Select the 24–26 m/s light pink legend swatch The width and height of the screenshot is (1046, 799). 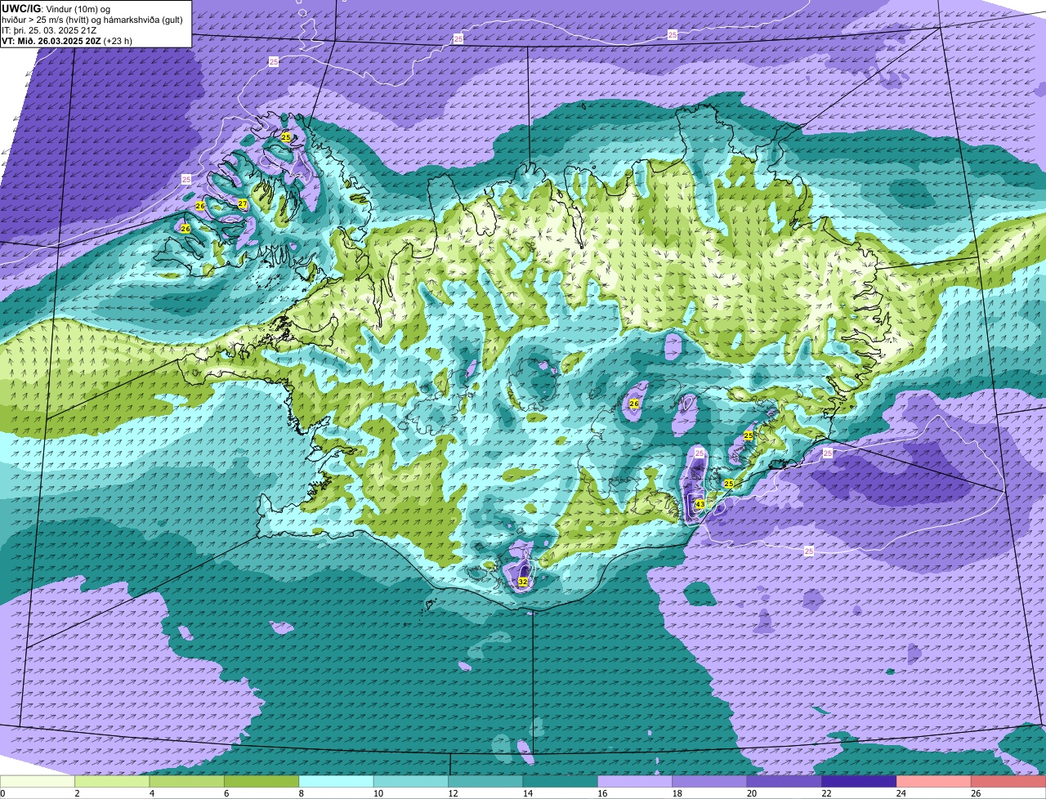click(x=934, y=781)
